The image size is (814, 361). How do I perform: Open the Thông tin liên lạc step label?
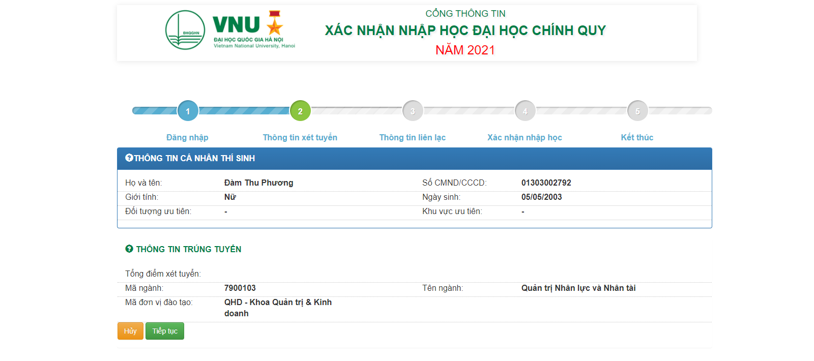(x=413, y=137)
